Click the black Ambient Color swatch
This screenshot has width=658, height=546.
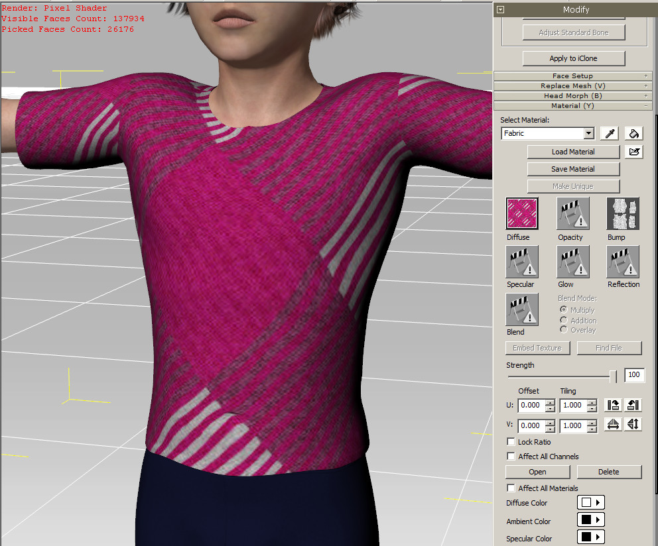click(x=586, y=520)
